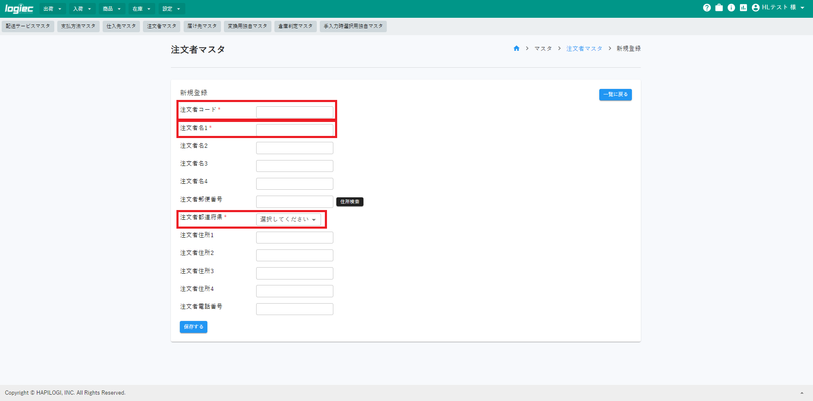This screenshot has height=401, width=813.
Task: Open the 在庫 dropdown menu
Action: [142, 9]
